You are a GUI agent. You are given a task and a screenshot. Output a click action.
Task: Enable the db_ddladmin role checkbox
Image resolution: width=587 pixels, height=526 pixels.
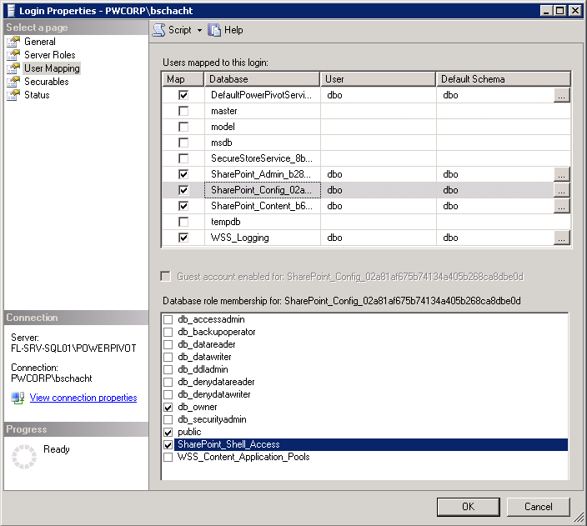coord(168,369)
